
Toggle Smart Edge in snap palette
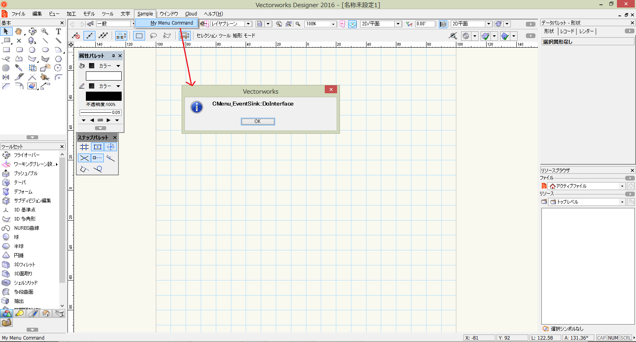tap(84, 169)
